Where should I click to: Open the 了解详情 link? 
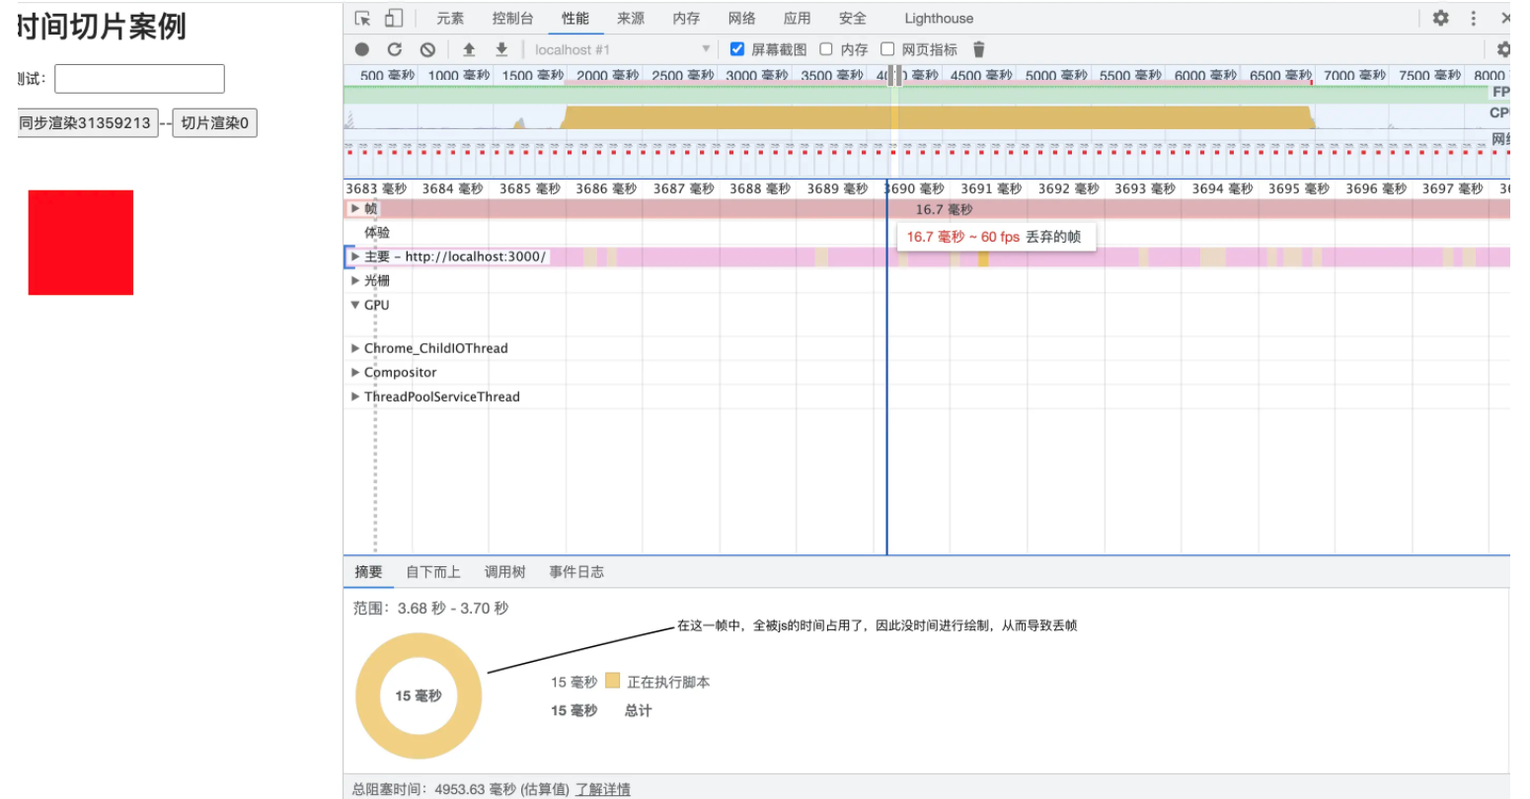tap(603, 789)
